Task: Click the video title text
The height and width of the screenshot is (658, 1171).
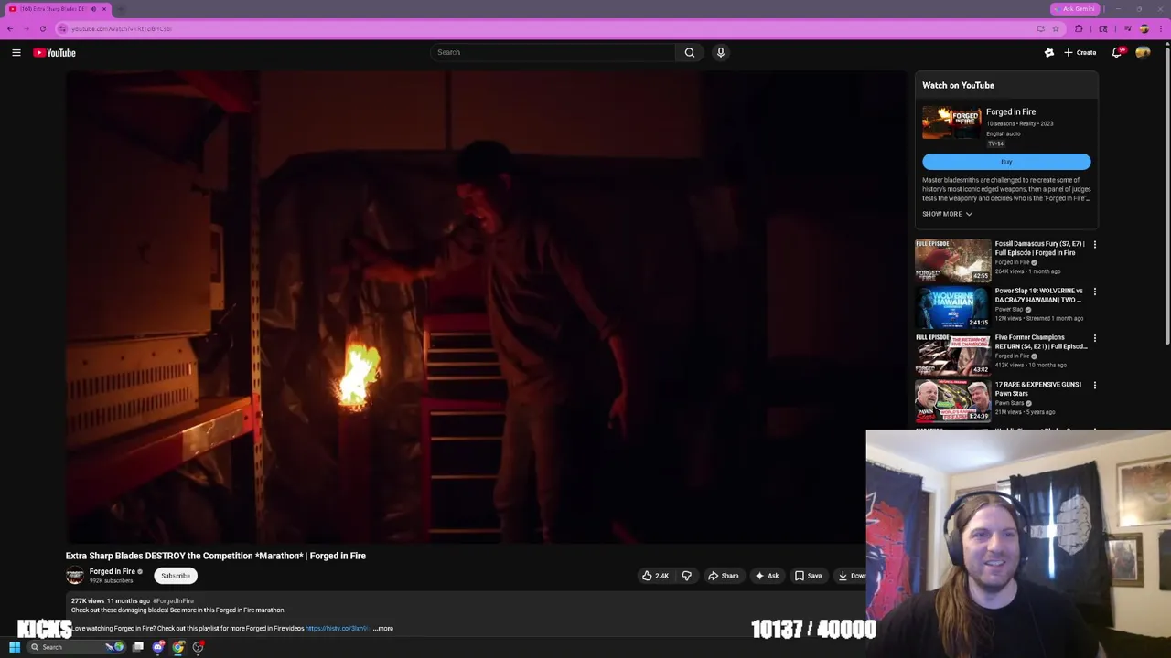Action: [x=216, y=556]
